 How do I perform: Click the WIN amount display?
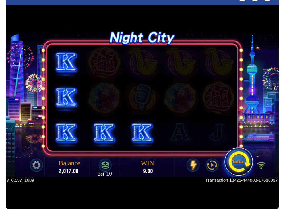148,171
